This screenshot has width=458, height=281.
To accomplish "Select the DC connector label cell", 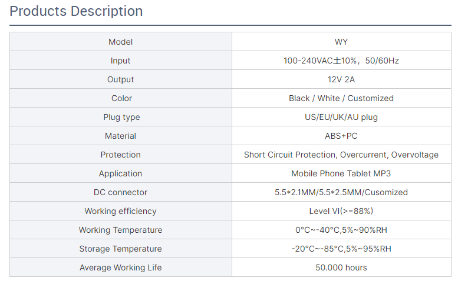I will coord(120,192).
